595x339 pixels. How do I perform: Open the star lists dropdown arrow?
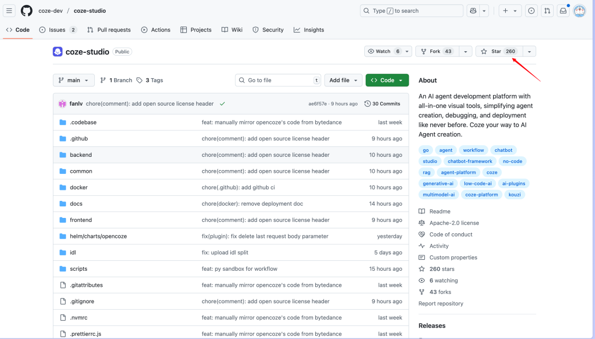click(529, 51)
